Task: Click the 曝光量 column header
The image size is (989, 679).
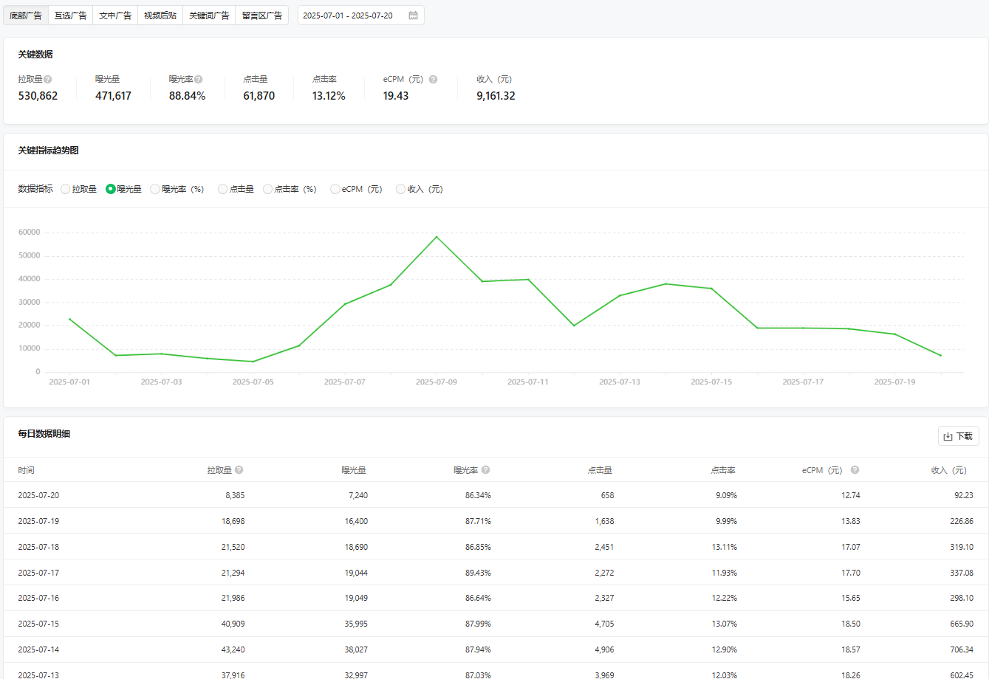Action: click(x=354, y=470)
